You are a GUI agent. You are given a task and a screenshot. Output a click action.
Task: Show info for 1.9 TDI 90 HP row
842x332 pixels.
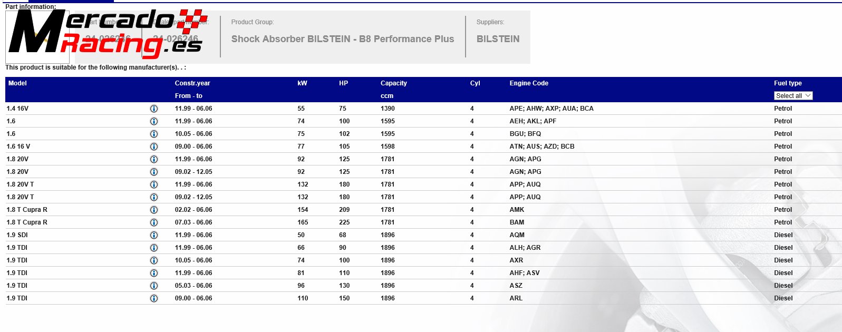154,248
